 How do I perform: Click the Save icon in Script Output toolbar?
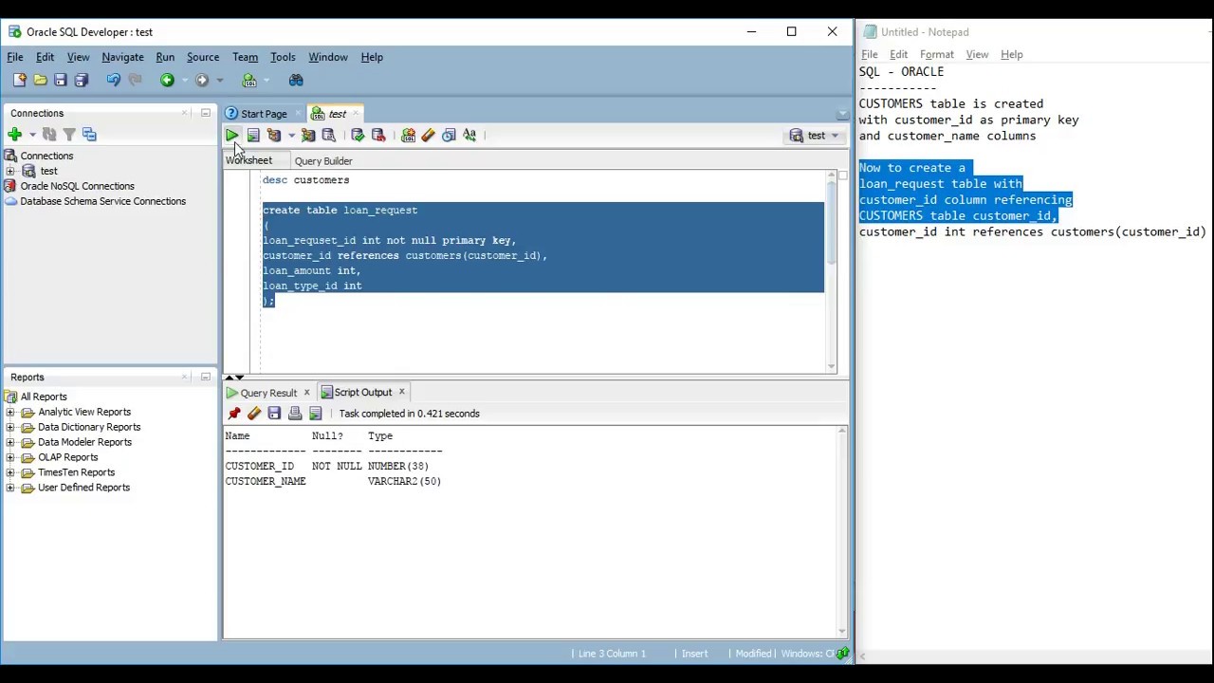(274, 414)
